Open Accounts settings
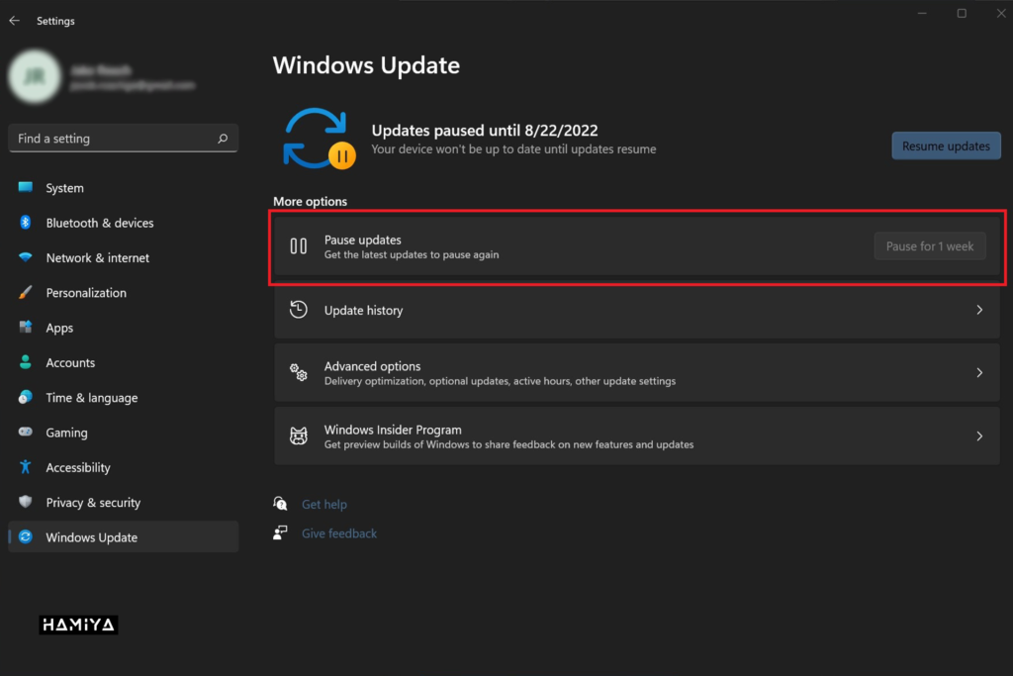1013x676 pixels. 123,362
